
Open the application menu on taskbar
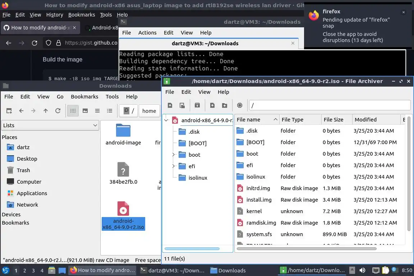click(5, 270)
